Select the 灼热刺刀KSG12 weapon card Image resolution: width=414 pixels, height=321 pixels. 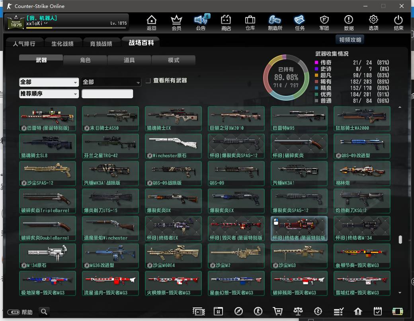362,201
